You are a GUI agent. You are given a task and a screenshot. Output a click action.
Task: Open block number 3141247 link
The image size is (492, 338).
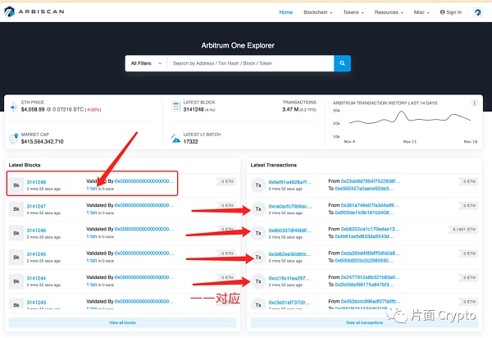coord(36,206)
